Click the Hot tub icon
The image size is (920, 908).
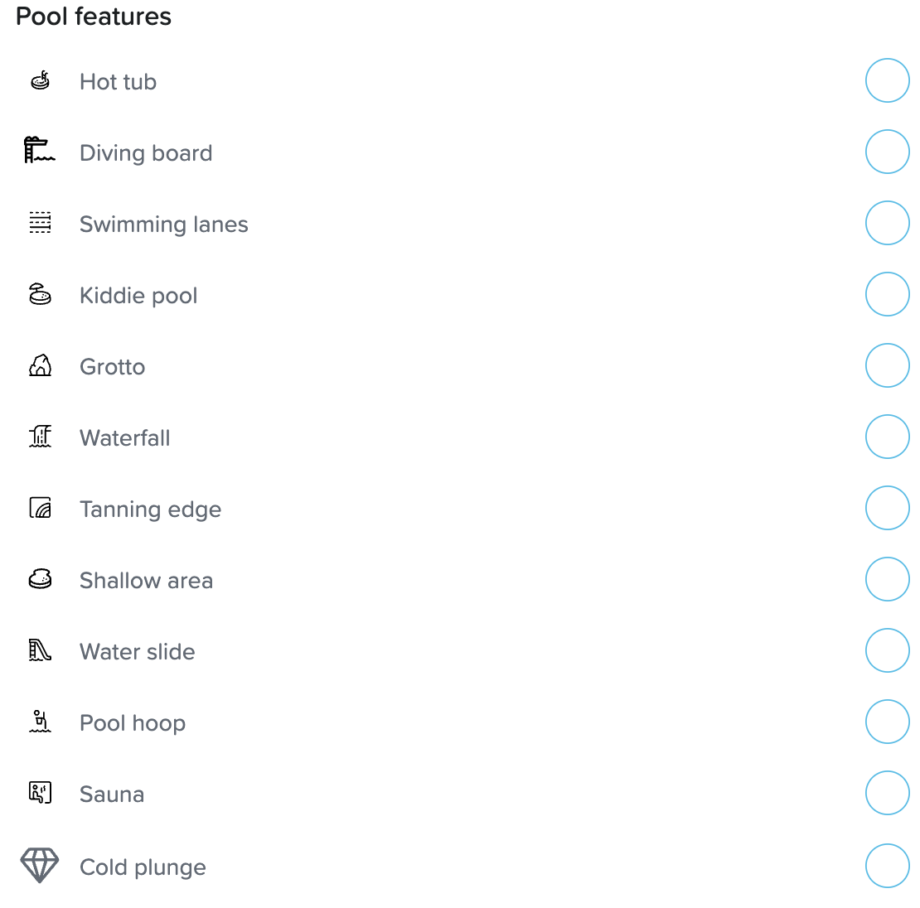click(x=40, y=80)
